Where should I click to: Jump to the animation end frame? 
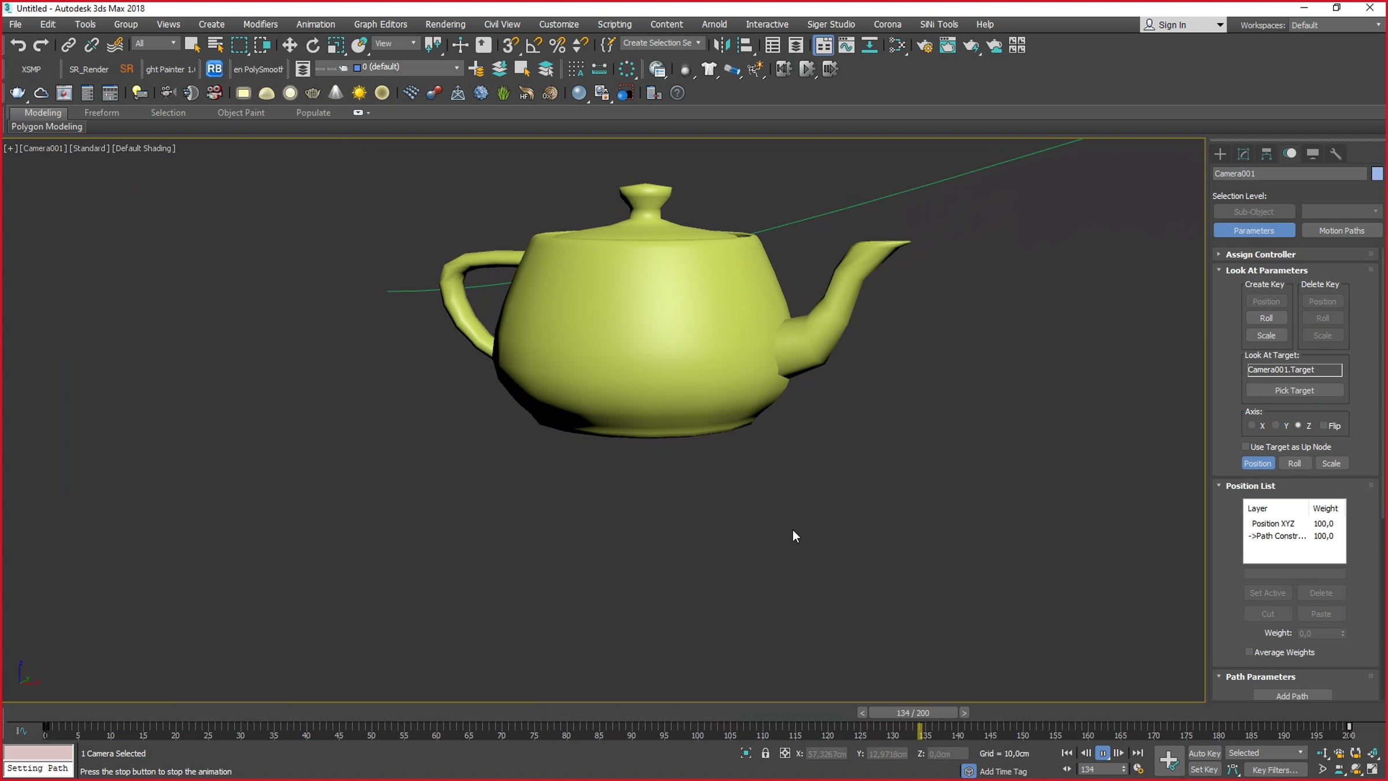point(1138,753)
